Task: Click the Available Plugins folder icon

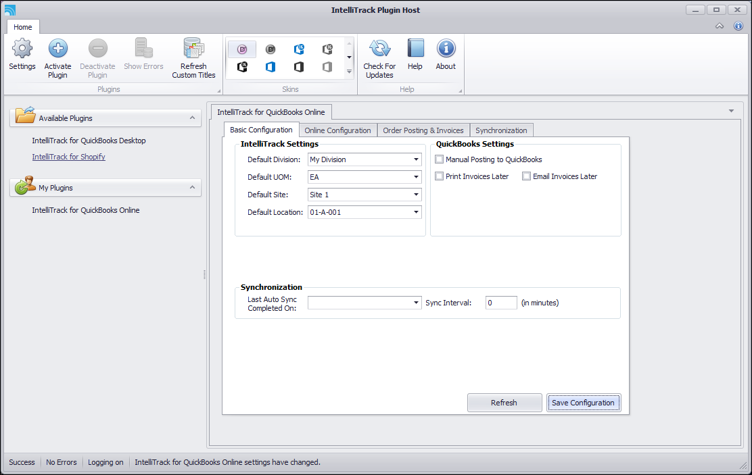Action: point(25,116)
